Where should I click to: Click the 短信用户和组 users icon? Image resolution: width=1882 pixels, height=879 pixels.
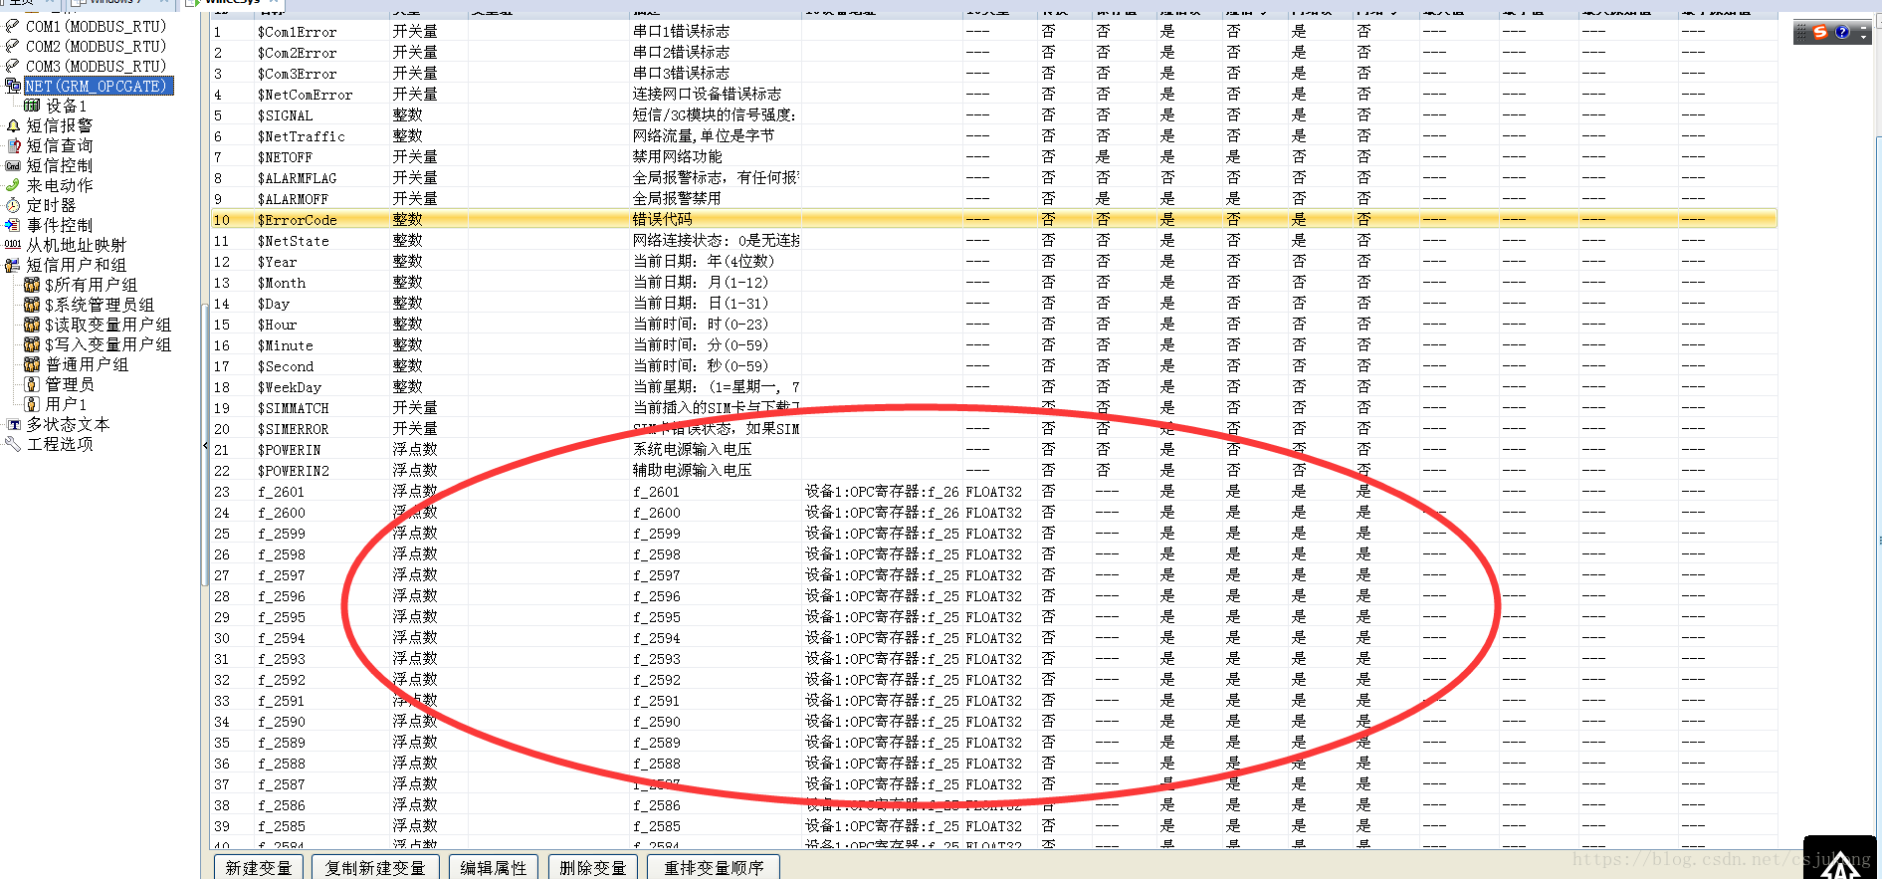tap(13, 265)
